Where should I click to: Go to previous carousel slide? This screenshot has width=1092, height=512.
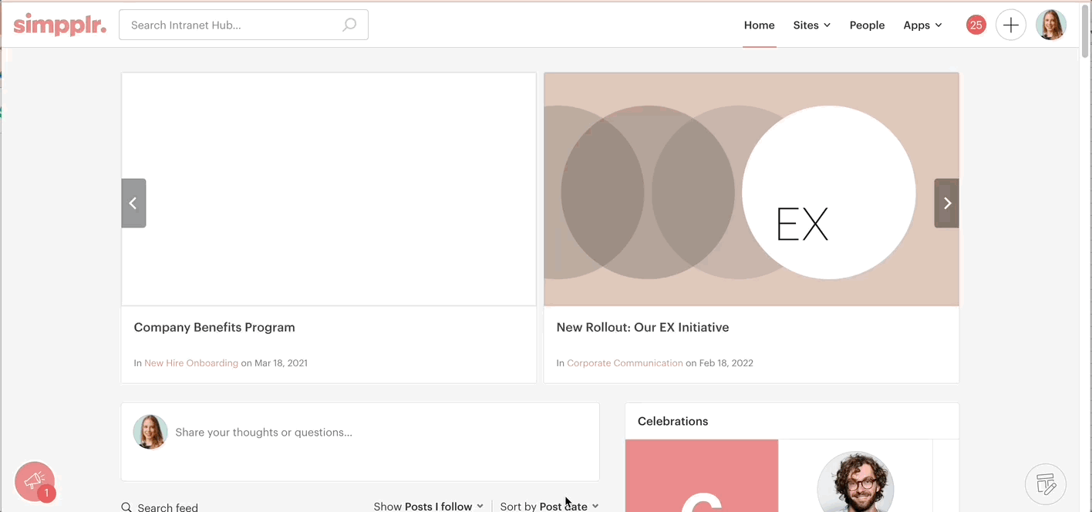(133, 203)
